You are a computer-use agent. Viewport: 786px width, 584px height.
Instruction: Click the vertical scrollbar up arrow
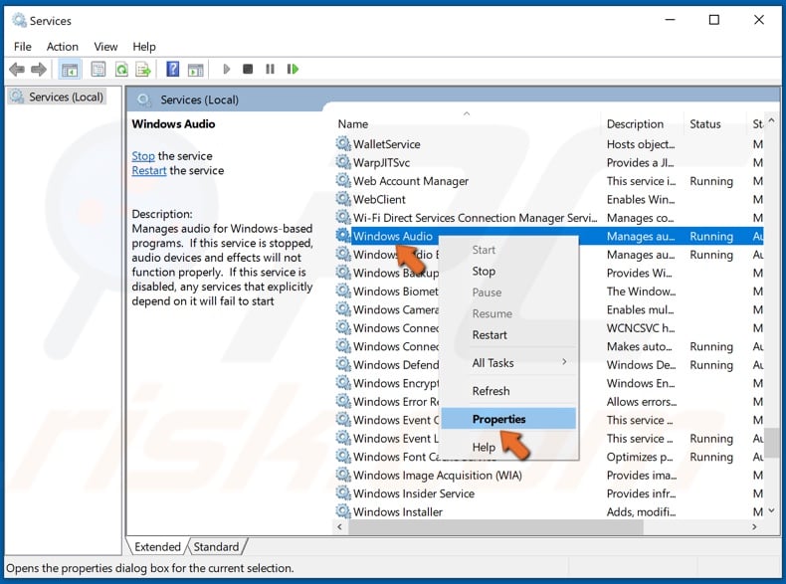[771, 120]
